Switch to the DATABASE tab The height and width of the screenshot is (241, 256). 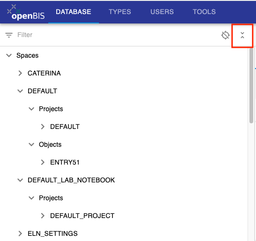pyautogui.click(x=74, y=12)
